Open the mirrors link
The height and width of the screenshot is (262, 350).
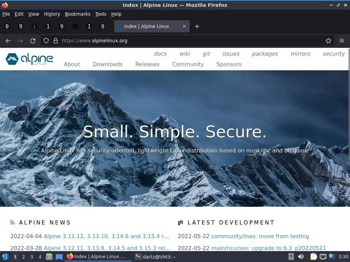[x=300, y=54]
